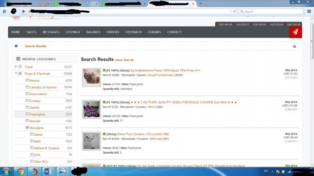Open the MrEscala vendor link

coord(156,139)
